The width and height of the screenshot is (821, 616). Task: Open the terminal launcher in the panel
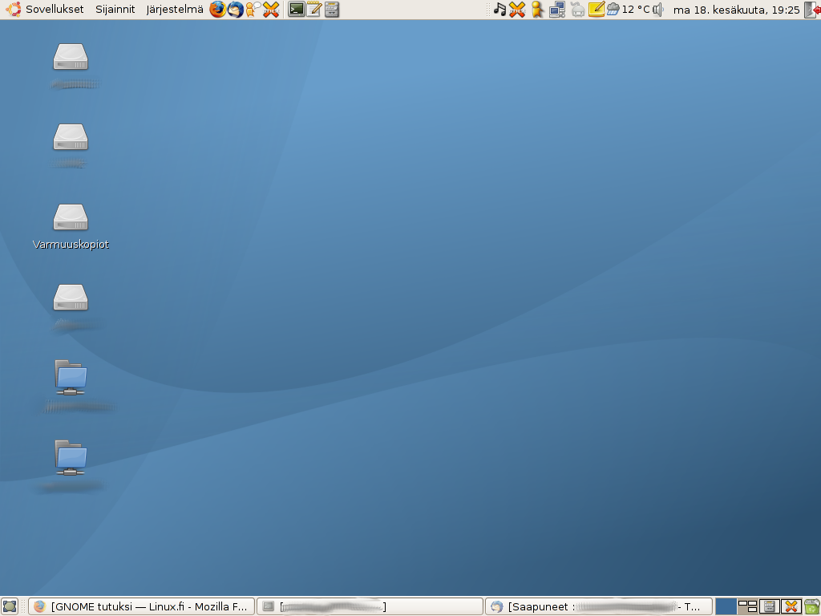tap(297, 10)
